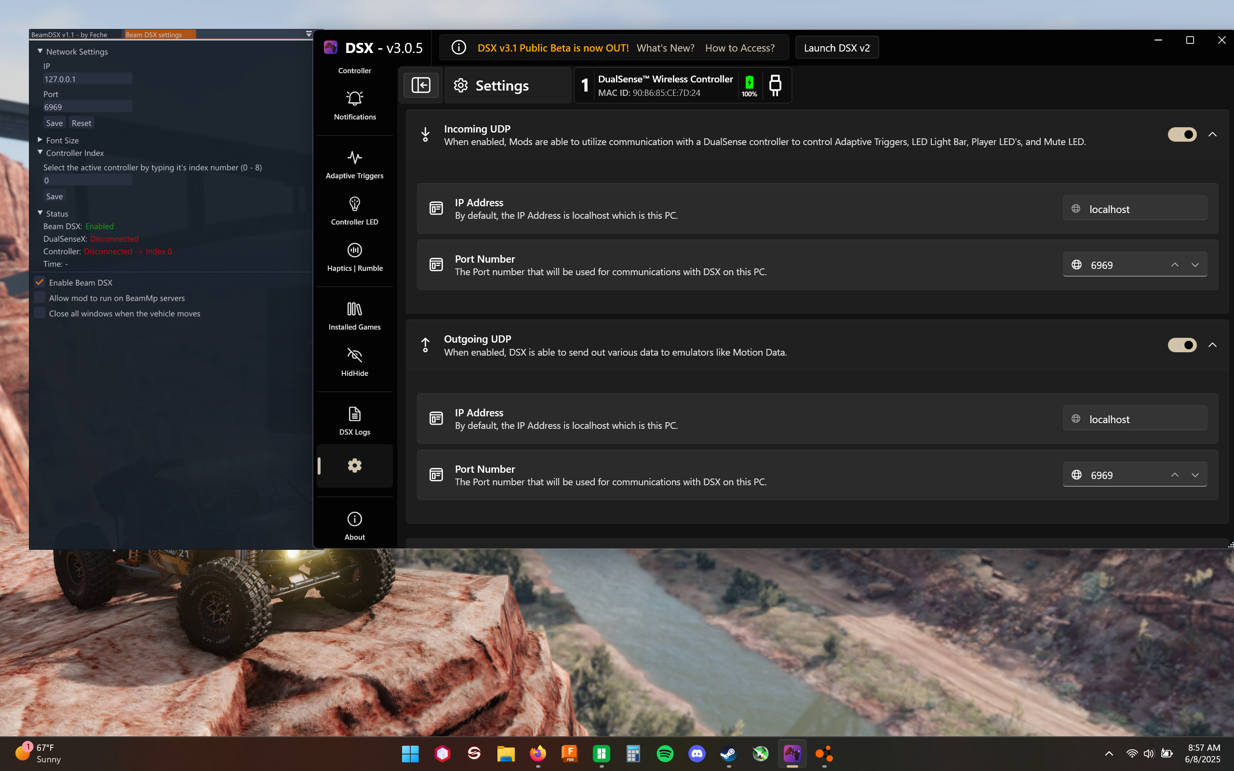Viewport: 1234px width, 771px height.
Task: Open Adaptive Triggers page
Action: click(x=354, y=164)
